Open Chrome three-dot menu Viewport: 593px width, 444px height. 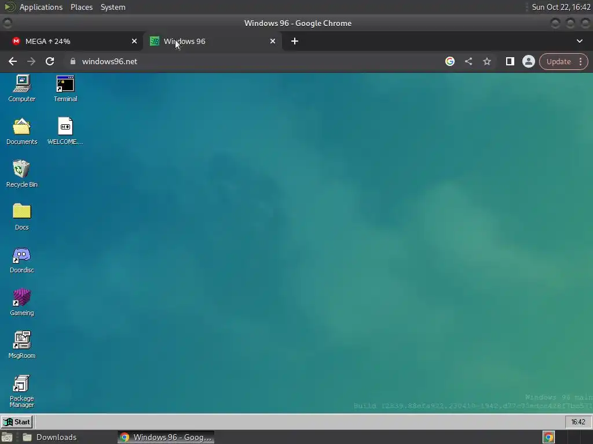pos(580,61)
